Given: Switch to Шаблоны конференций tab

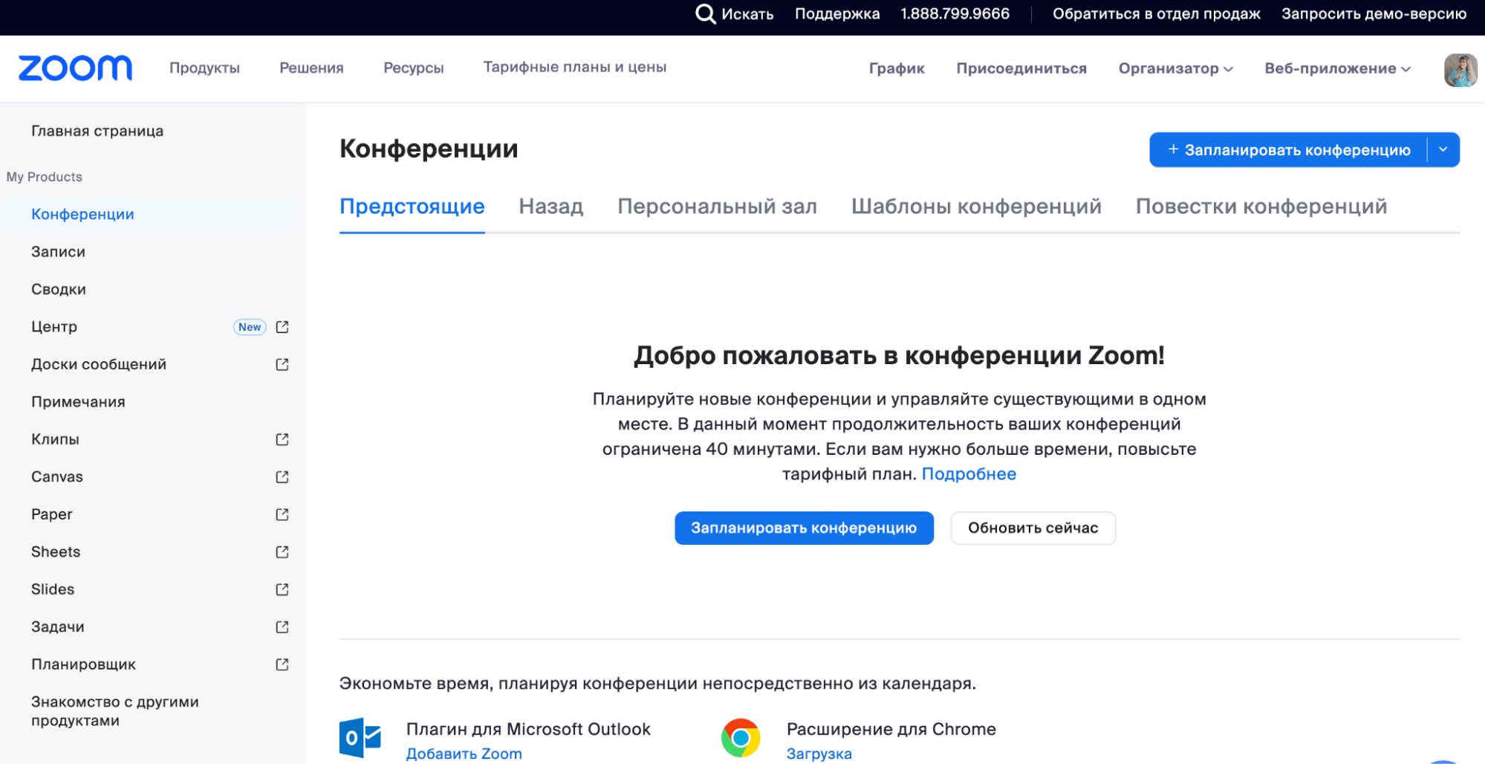Looking at the screenshot, I should (x=976, y=207).
